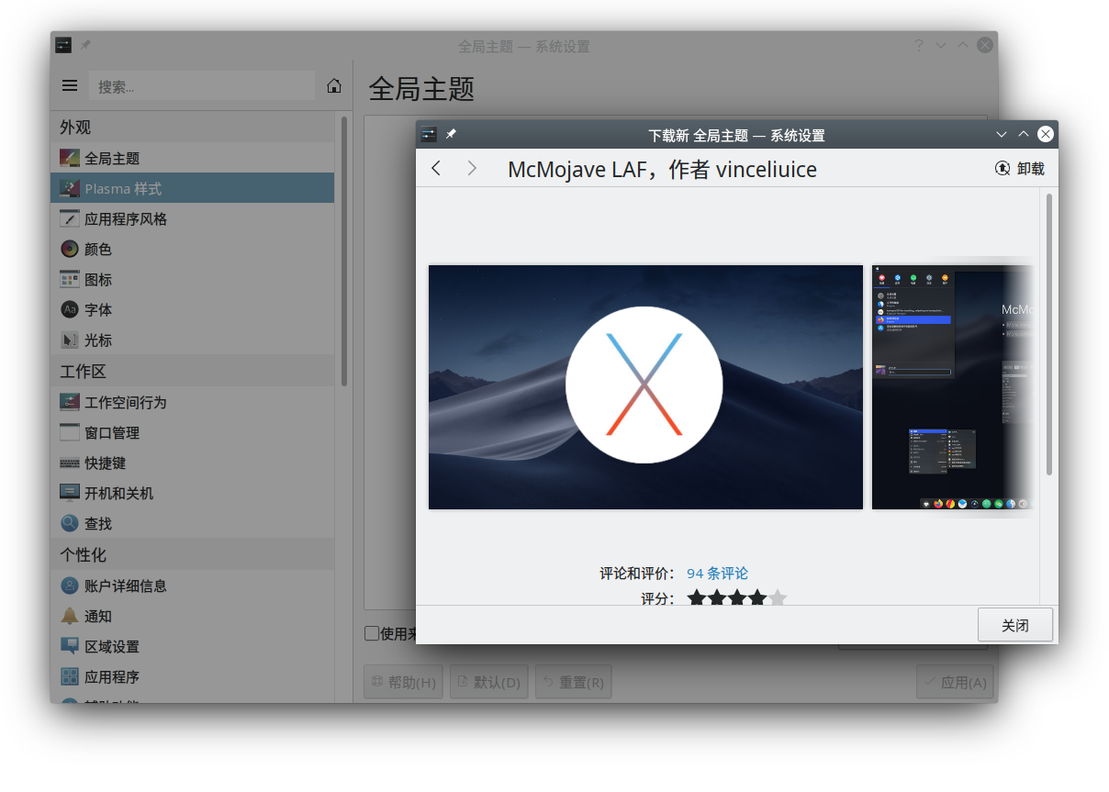
Task: Open 快捷键 shortcuts settings
Action: click(x=193, y=463)
